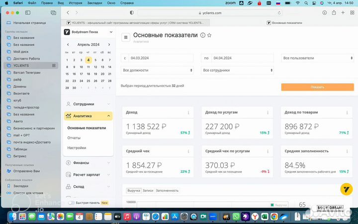
Task: Click the start date field 04.03.2024
Action: coord(161,58)
